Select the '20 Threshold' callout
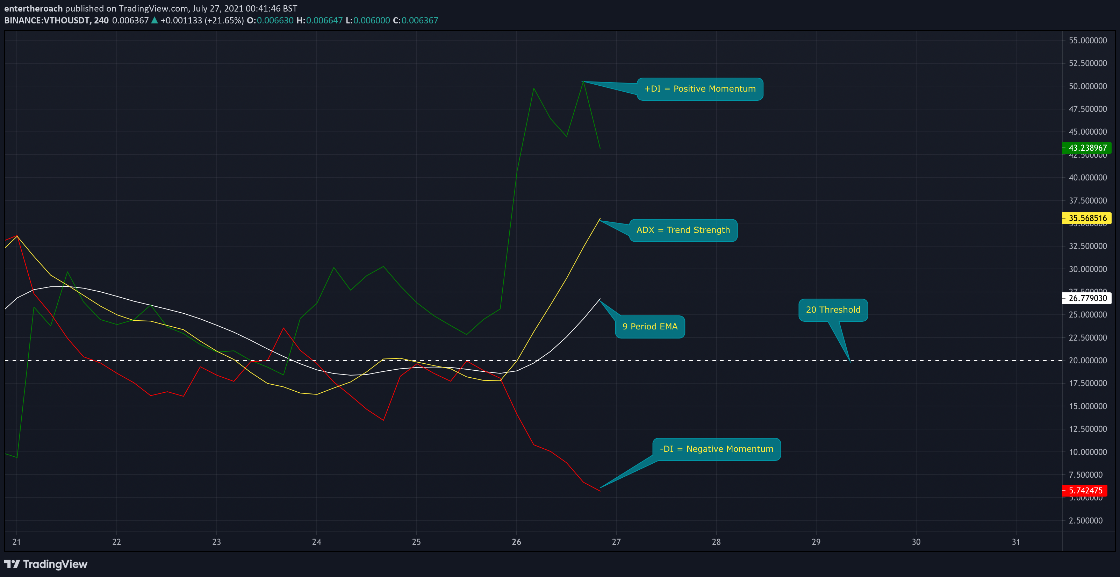This screenshot has height=577, width=1120. [833, 309]
